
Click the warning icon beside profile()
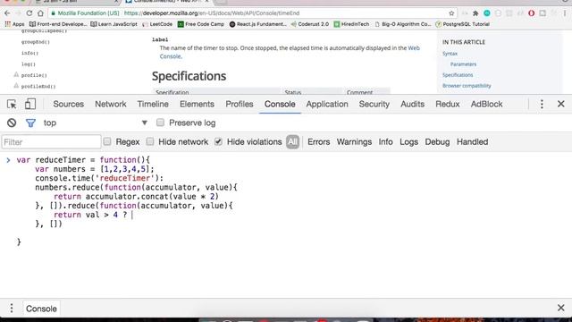click(x=16, y=74)
